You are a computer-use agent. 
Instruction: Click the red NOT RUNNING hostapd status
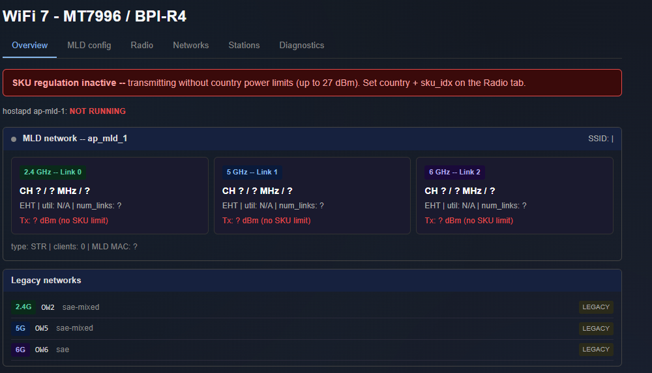coord(98,111)
